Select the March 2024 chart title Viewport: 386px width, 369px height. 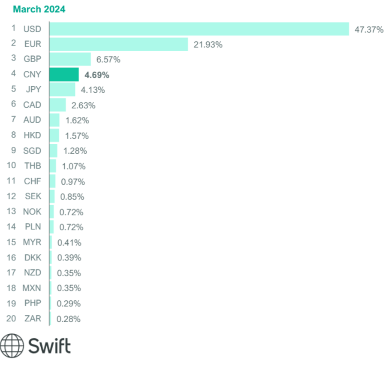[39, 9]
